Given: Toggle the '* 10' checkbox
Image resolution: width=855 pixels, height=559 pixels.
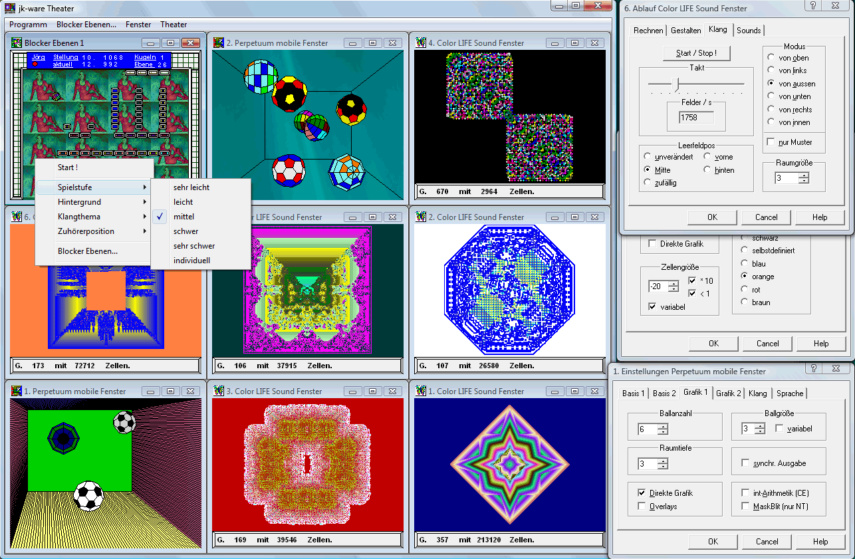Looking at the screenshot, I should [x=693, y=280].
